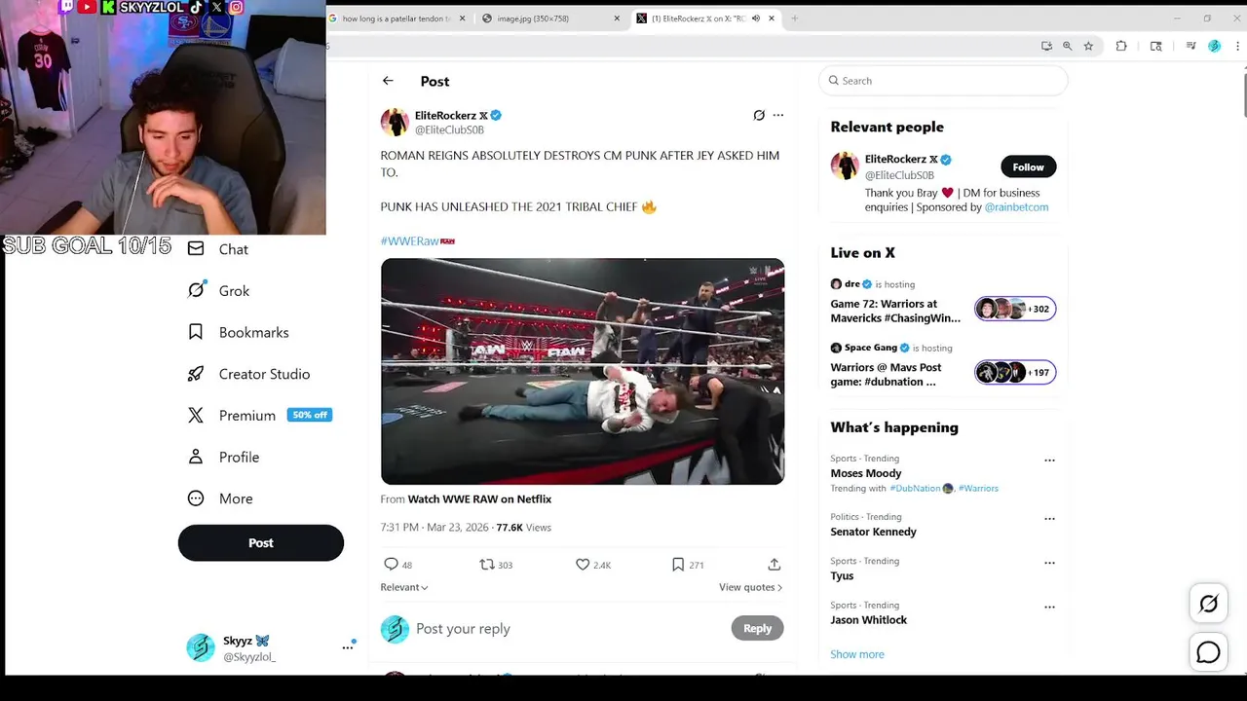
Task: Repost using the retweet icon
Action: pyautogui.click(x=487, y=565)
